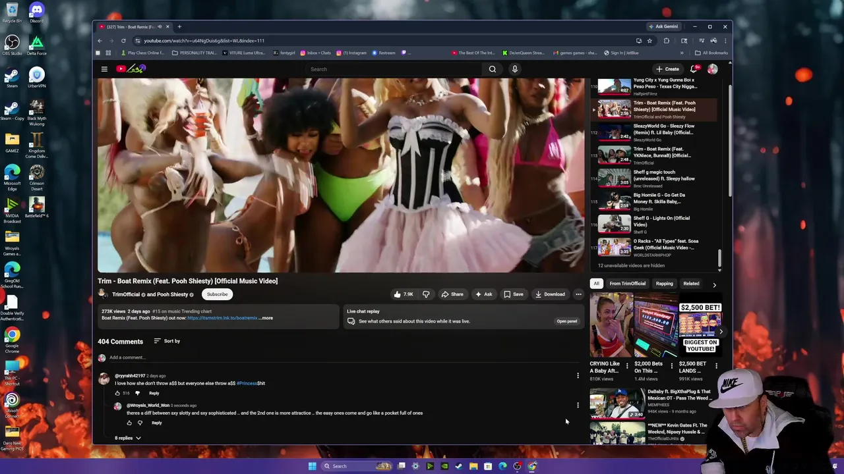Open Black Myth Wukong desktop shortcut
The width and height of the screenshot is (844, 474).
coord(36,112)
